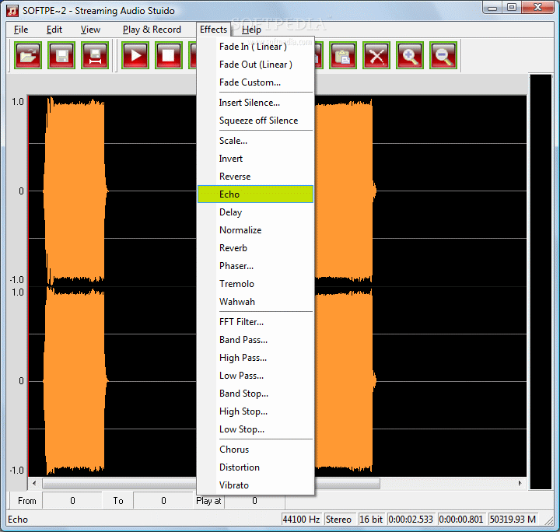Viewport: 560px width, 532px height.
Task: Open the Band Stop... filter
Action: coord(255,394)
